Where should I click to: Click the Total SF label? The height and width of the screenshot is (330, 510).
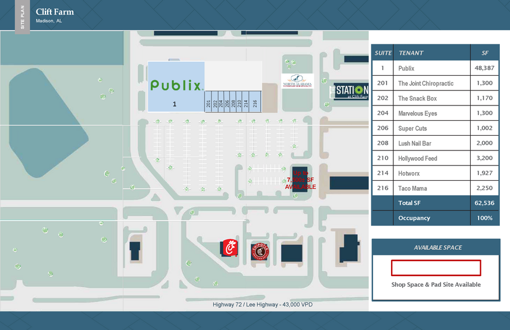pos(409,203)
